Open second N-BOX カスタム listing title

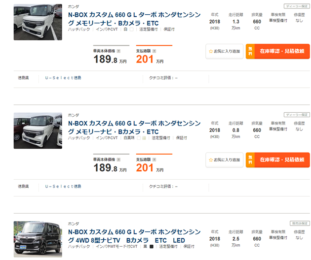coord(134,127)
